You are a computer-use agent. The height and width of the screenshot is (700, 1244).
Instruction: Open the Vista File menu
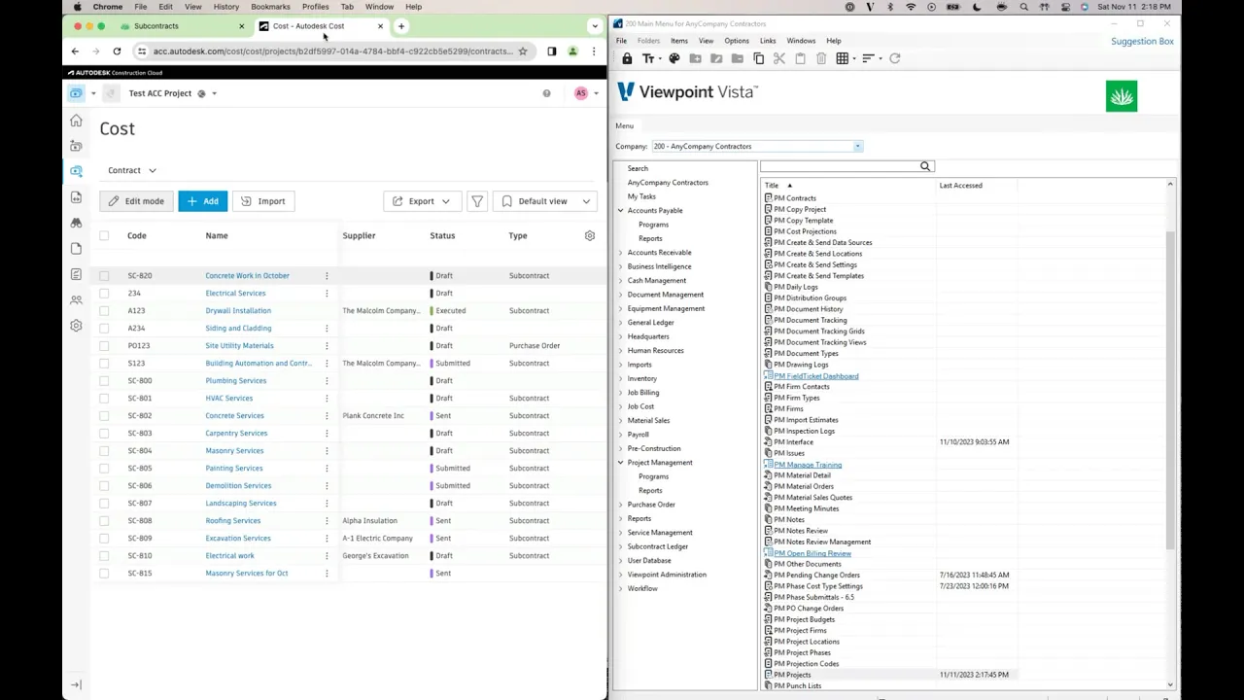621,41
